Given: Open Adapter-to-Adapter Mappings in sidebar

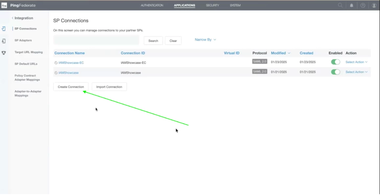Looking at the screenshot, I should (x=28, y=93).
